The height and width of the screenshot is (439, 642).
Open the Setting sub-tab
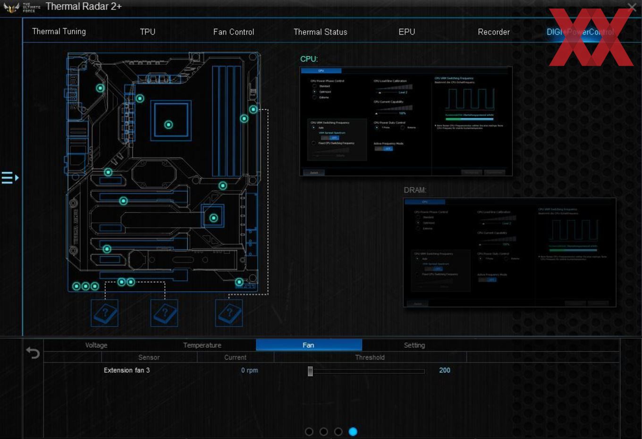click(414, 345)
